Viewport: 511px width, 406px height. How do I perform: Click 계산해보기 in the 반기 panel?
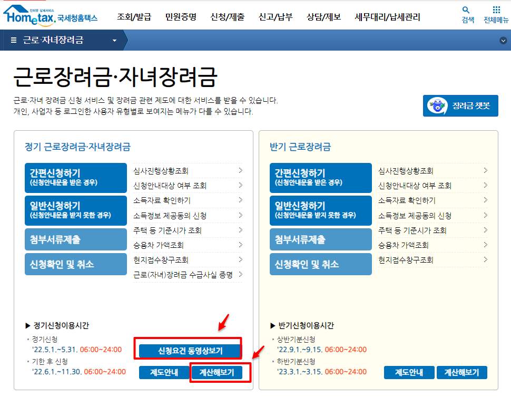(x=462, y=372)
